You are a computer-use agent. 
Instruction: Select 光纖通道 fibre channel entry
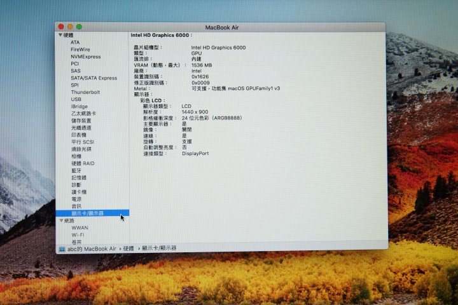click(x=81, y=128)
